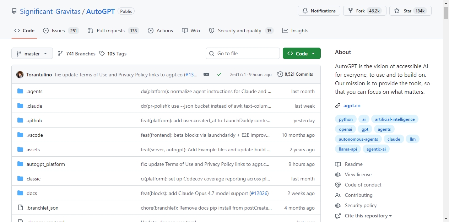The height and width of the screenshot is (222, 449).
Task: Open the classic folder
Action: pyautogui.click(x=33, y=179)
